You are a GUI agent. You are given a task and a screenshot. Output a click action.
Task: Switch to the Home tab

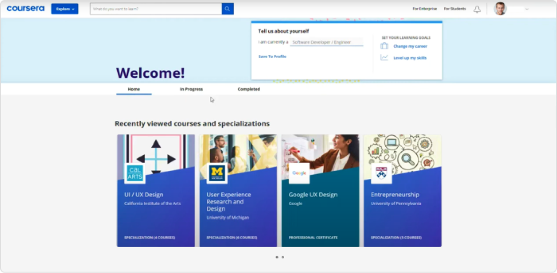click(x=134, y=89)
